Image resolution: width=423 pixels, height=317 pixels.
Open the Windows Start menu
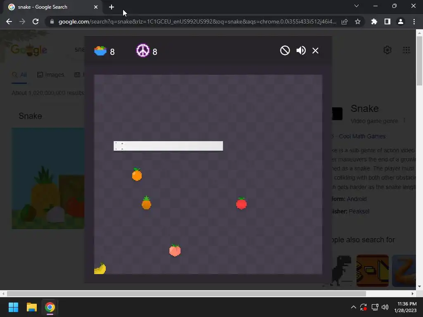point(13,307)
